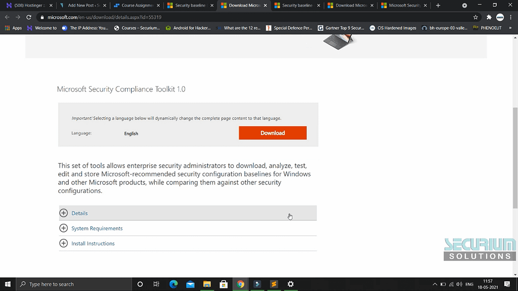The width and height of the screenshot is (518, 291).
Task: Bookmark this page with the star icon
Action: [x=476, y=17]
